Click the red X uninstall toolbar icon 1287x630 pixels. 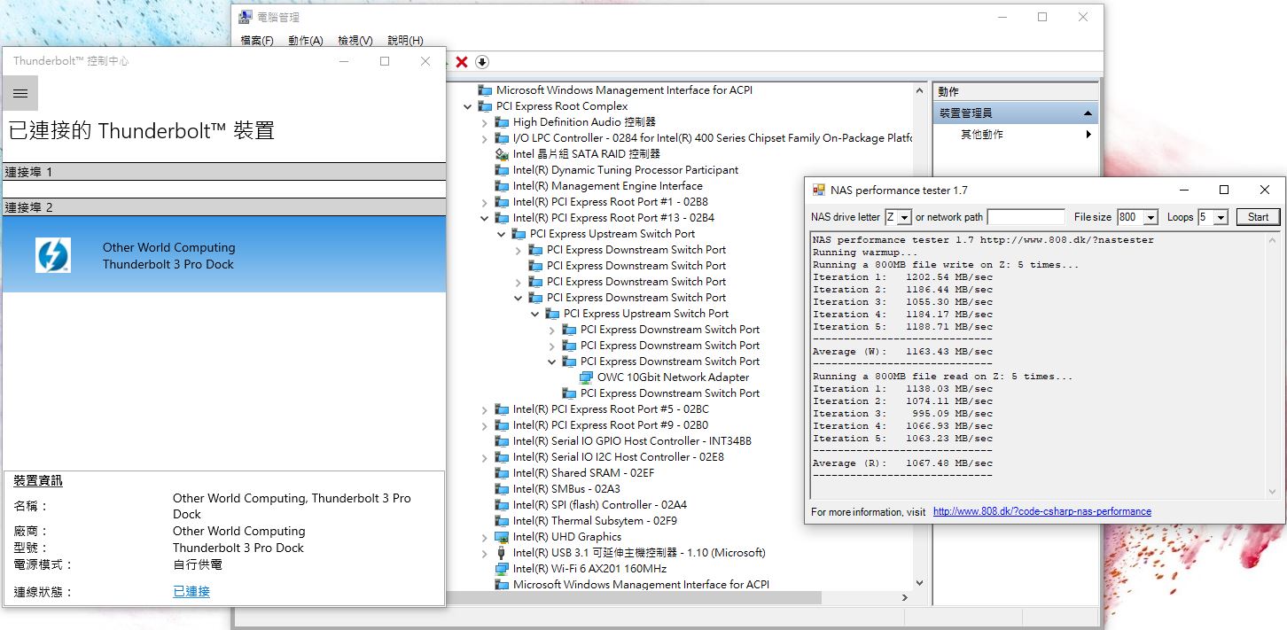(x=462, y=62)
